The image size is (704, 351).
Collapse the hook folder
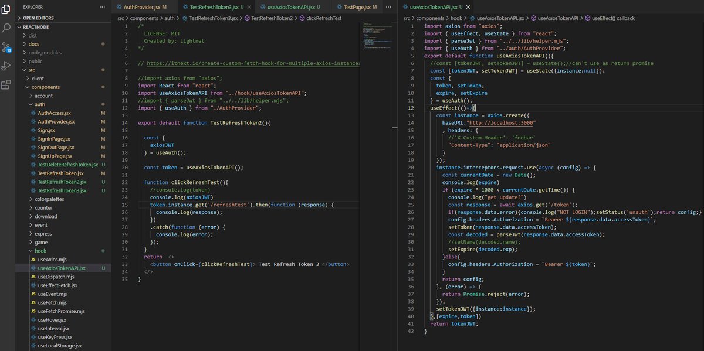pos(63,251)
